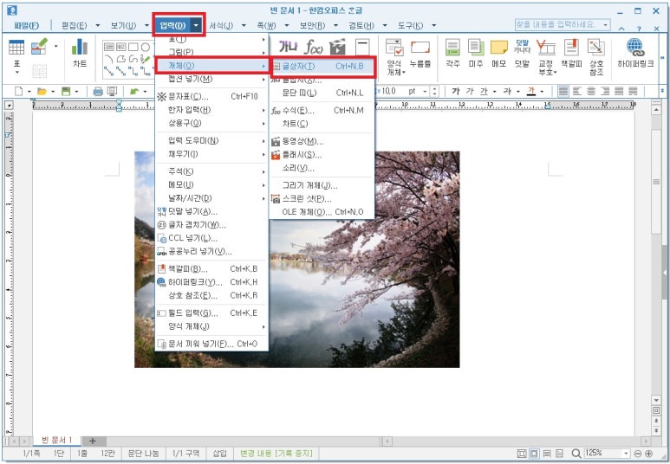
Task: Expand the 한자 입력(H) submenu
Action: tap(211, 110)
